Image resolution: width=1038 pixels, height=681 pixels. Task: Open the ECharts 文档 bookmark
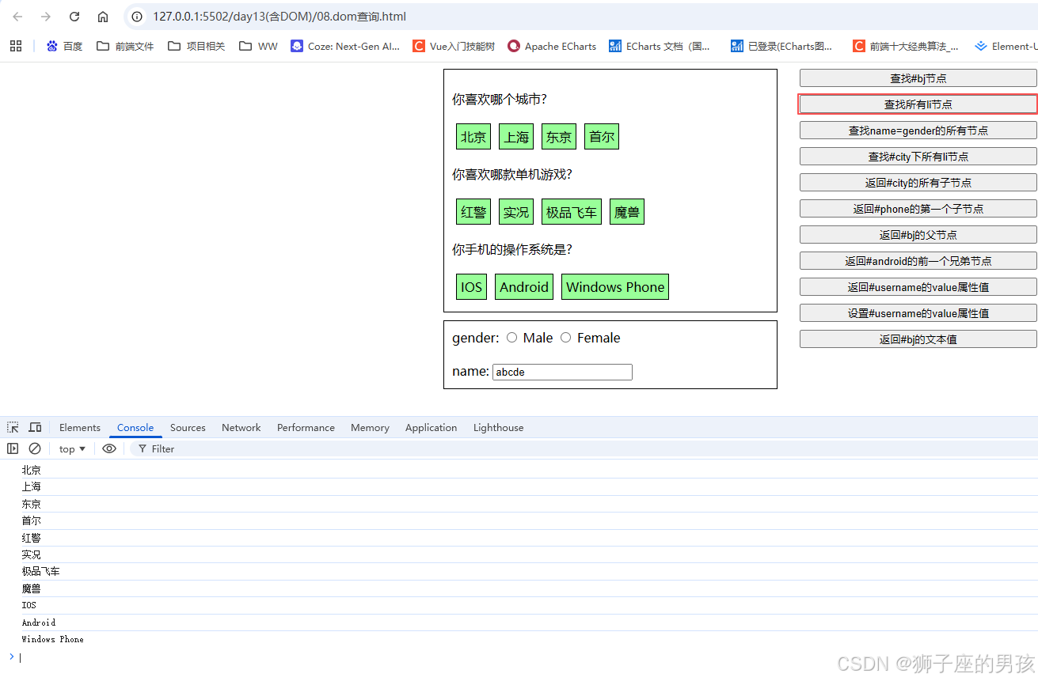pos(660,46)
